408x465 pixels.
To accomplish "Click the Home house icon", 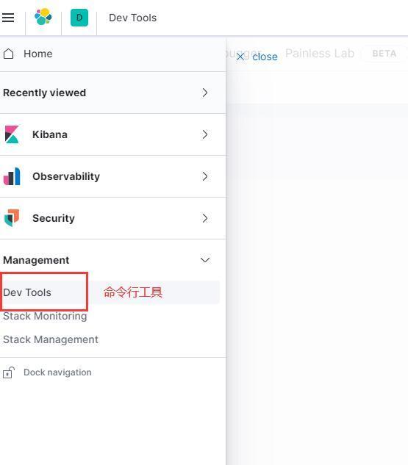I will pos(9,54).
